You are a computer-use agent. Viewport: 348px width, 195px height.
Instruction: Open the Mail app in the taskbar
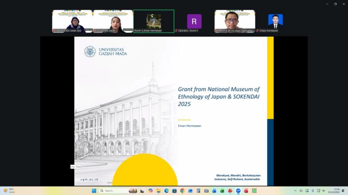pyautogui.click(x=191, y=191)
